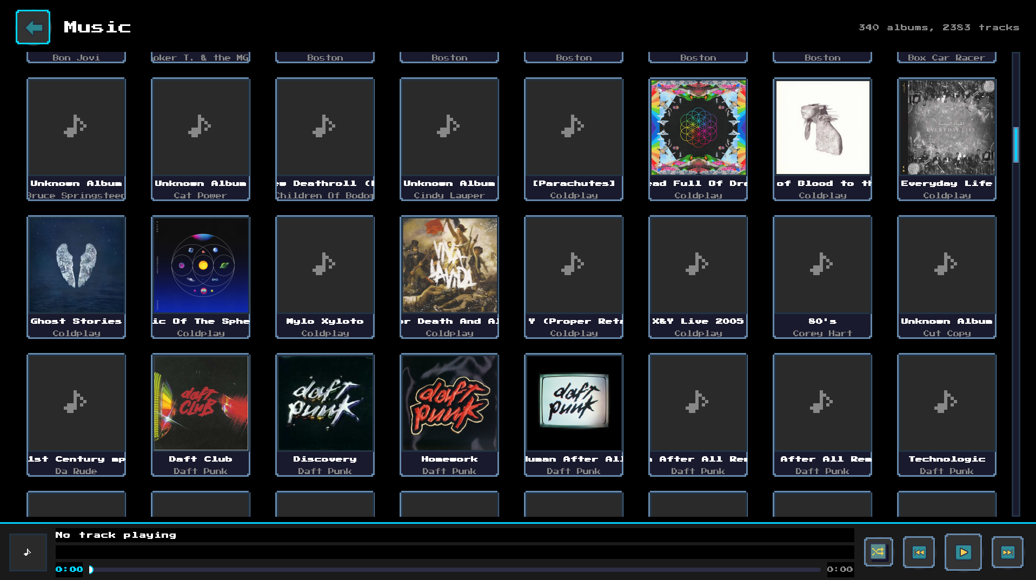Open Mylo Xyloto by Coldplay

[x=324, y=265]
